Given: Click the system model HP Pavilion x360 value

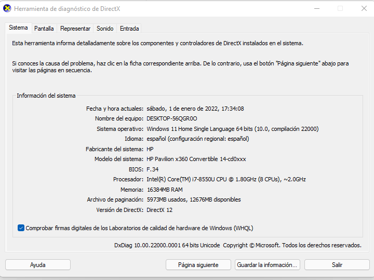Looking at the screenshot, I should [x=196, y=159].
